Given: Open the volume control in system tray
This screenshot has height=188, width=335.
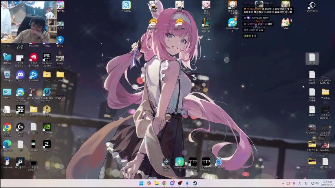Looking at the screenshot, I should point(317,183).
